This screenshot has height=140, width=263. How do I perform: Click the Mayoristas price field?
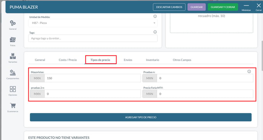pos(93,78)
